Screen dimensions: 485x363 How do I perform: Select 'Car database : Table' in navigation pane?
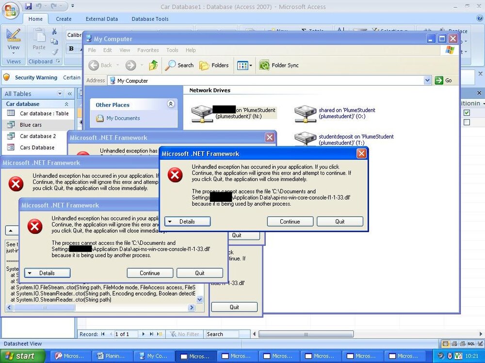(x=38, y=113)
